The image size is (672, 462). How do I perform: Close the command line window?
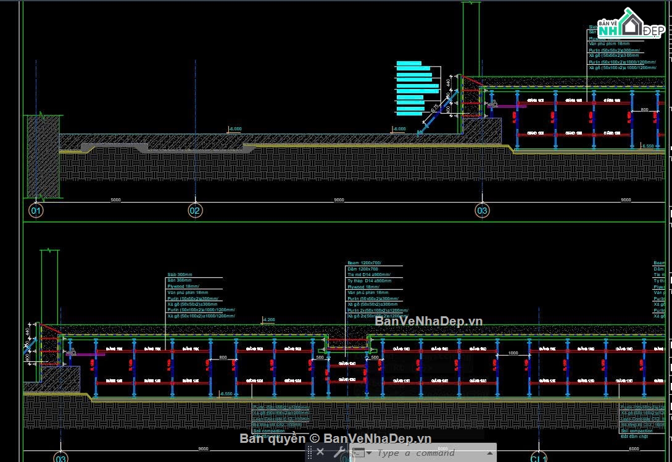320,451
